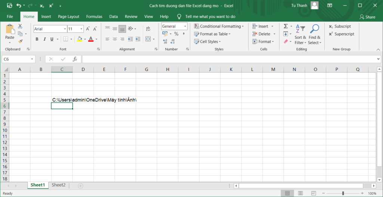The height and width of the screenshot is (197, 383).
Task: Switch to the Sheet2 tab
Action: (58, 185)
